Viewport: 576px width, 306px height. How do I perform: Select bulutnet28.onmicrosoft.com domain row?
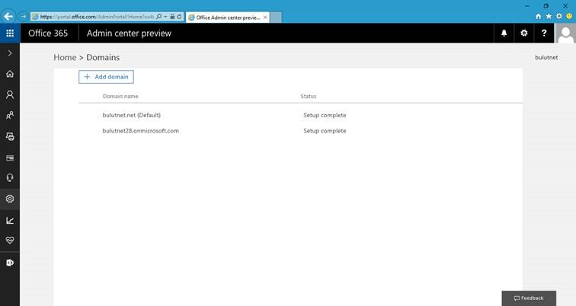pos(300,131)
